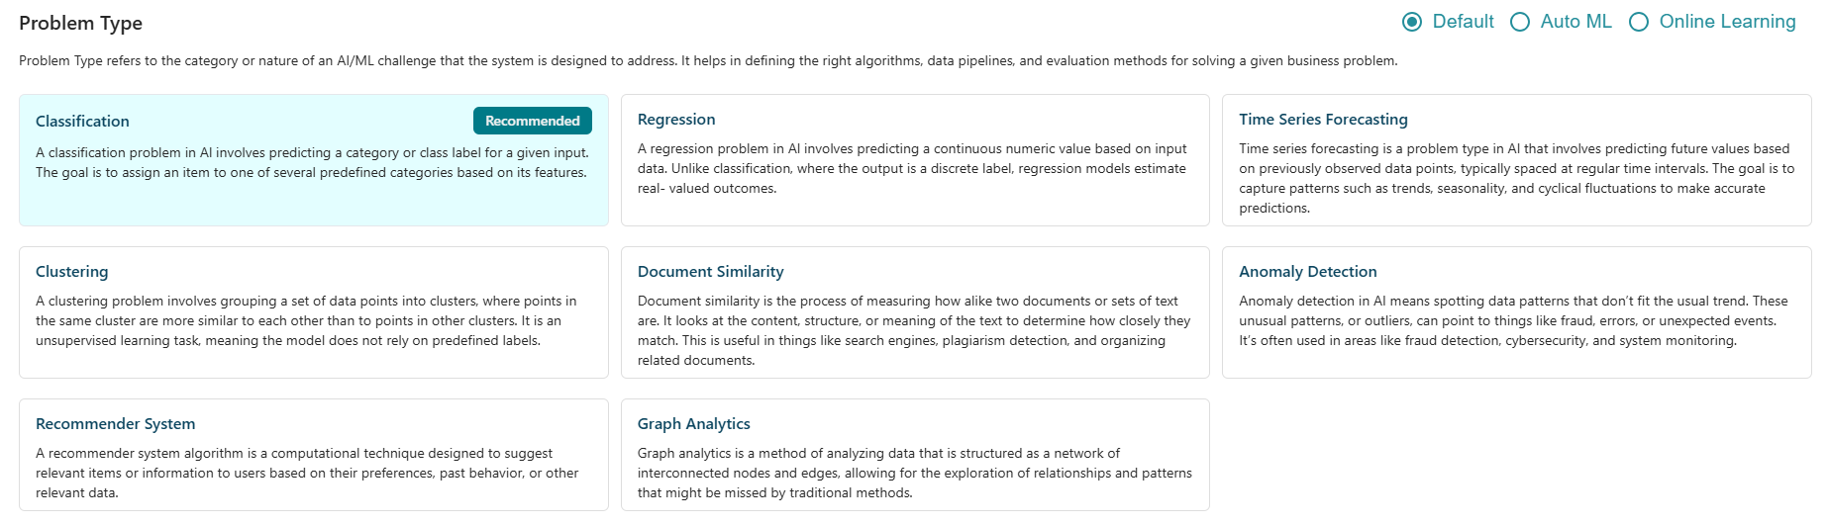Click the Problem Type page heading

80,23
